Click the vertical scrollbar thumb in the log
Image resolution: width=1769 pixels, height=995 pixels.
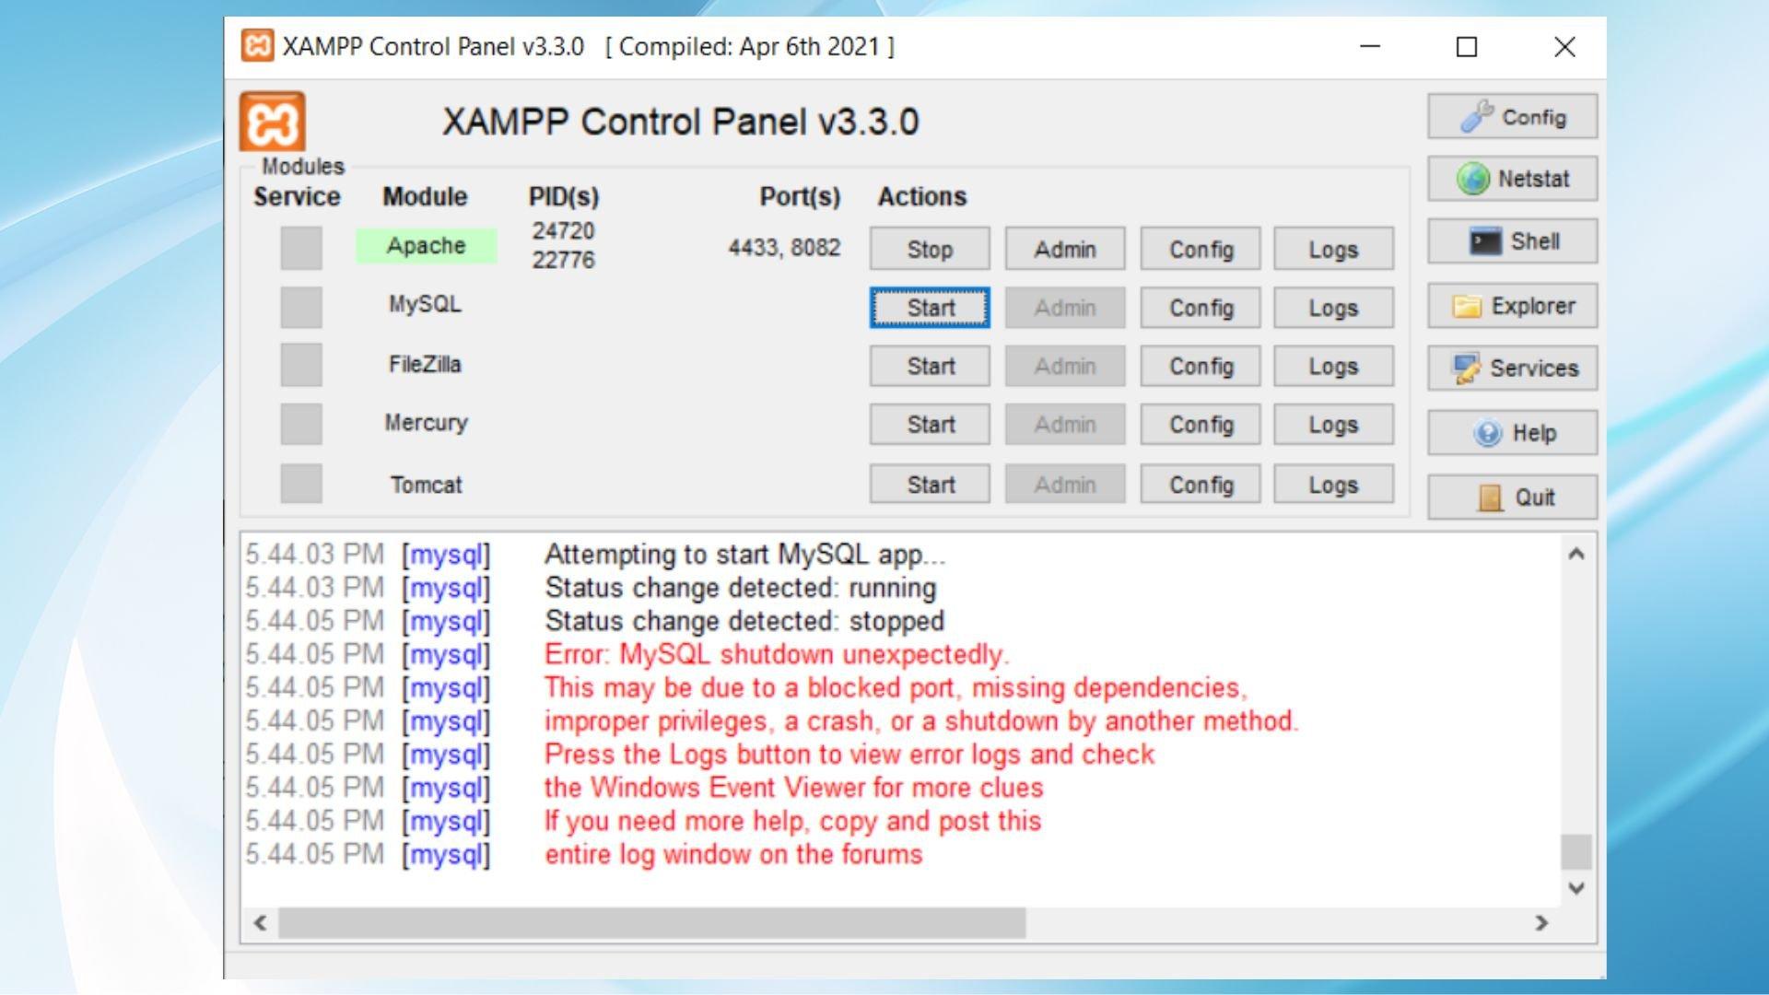1576,852
